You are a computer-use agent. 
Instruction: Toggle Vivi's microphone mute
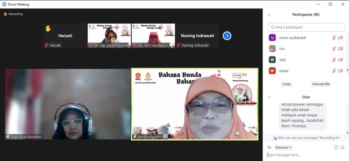[x=334, y=49]
